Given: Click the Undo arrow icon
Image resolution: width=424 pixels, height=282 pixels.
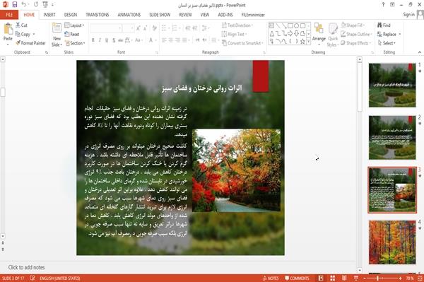Looking at the screenshot, I should pos(24,5).
